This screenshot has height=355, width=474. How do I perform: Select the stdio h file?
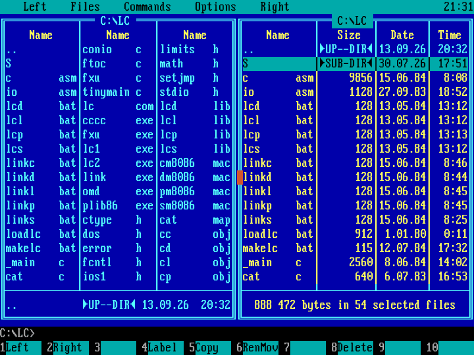[x=195, y=92]
